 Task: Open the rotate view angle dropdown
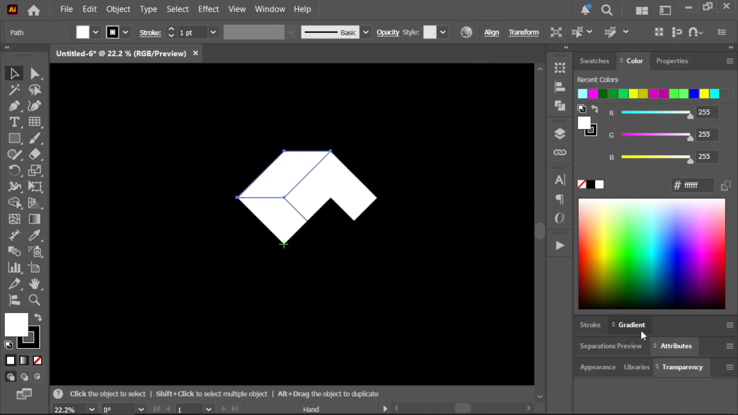[141, 409]
